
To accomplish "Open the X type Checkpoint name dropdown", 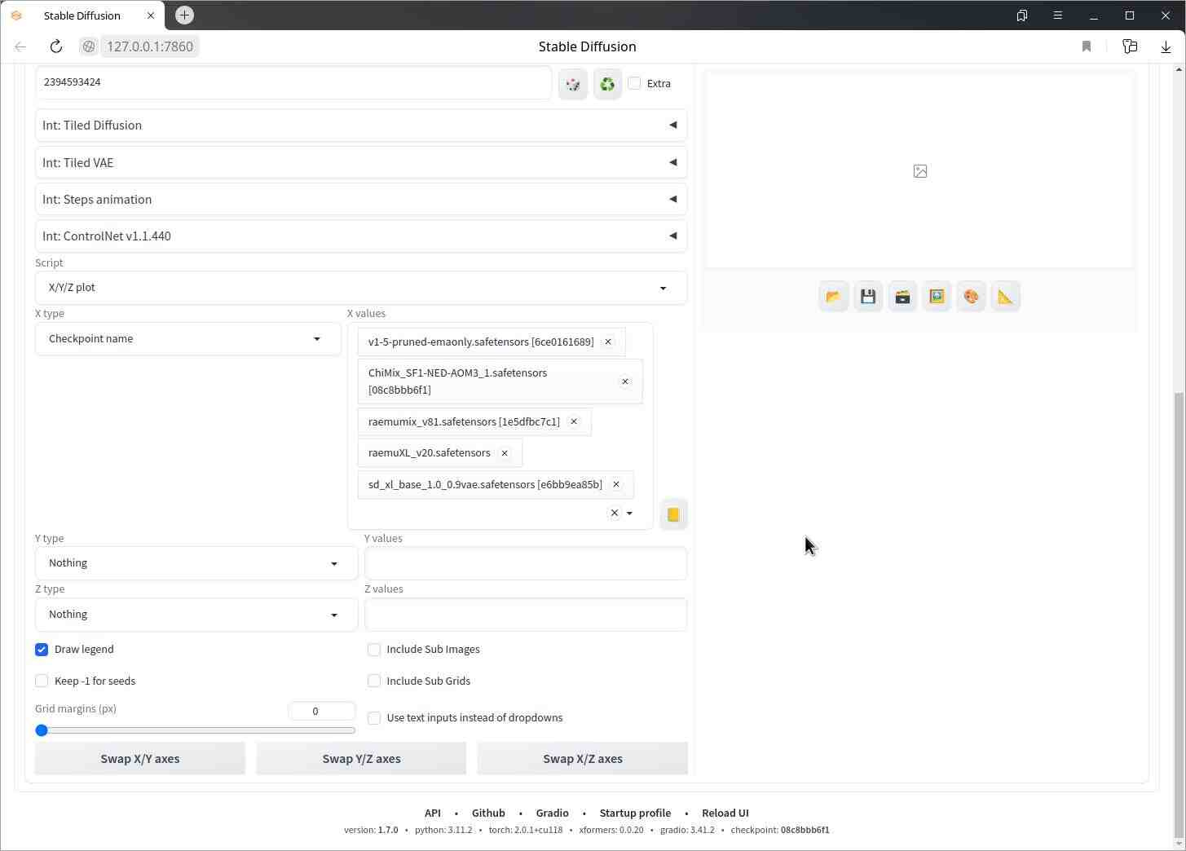I will [x=187, y=339].
